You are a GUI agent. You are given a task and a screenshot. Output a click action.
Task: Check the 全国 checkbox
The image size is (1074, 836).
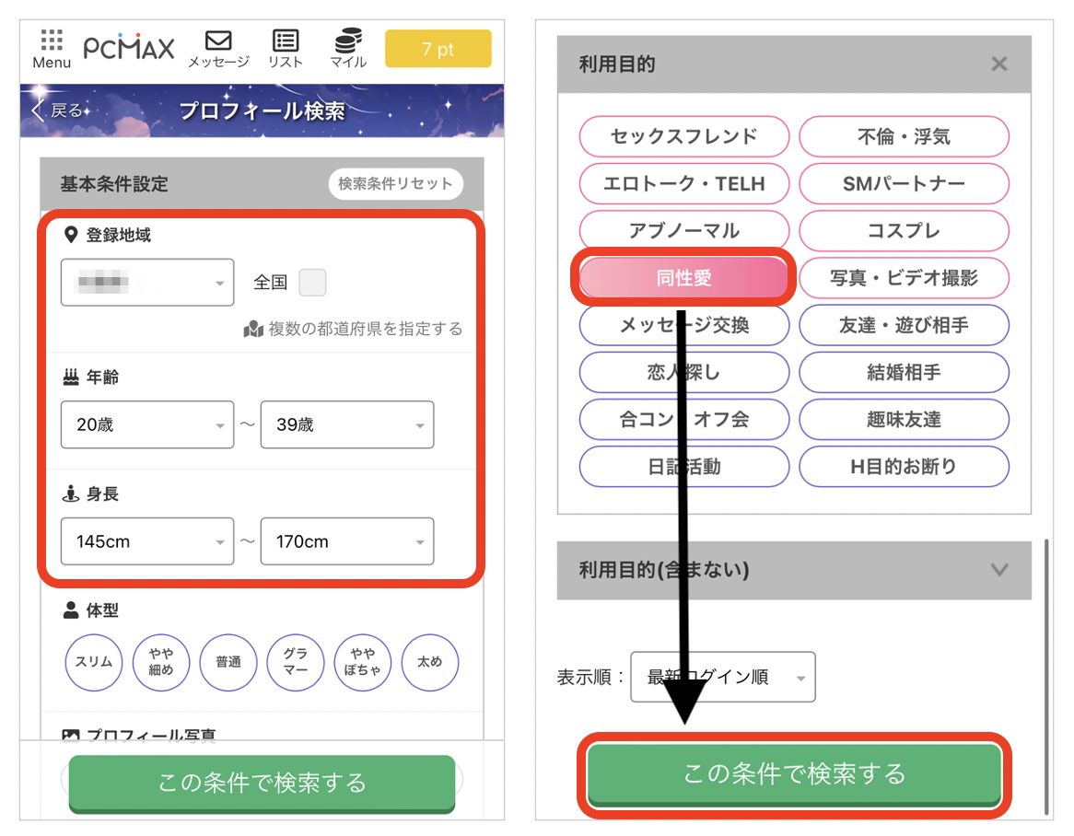pyautogui.click(x=312, y=283)
